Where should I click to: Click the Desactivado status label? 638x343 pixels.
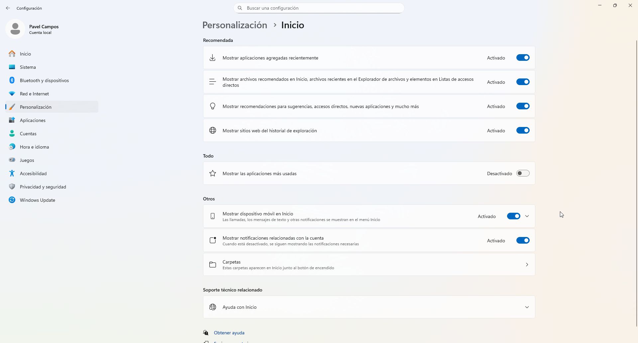click(499, 173)
